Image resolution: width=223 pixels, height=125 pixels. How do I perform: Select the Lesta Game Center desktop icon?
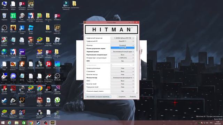pyautogui.click(x=22, y=30)
